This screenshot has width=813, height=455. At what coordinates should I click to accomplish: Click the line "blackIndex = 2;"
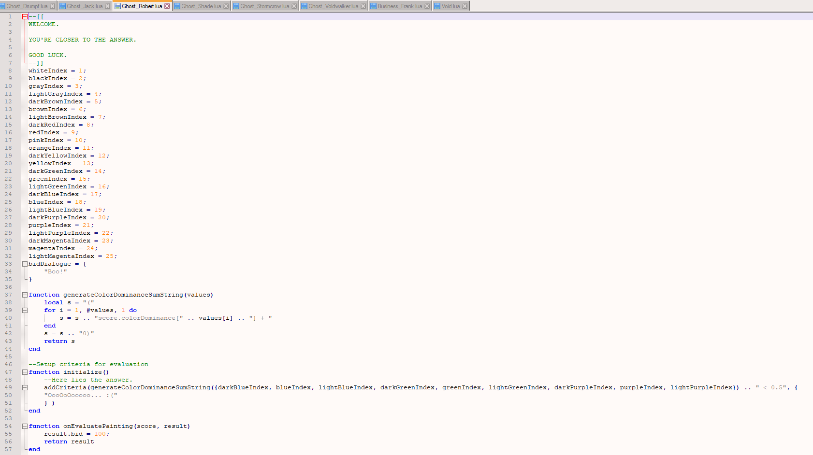(57, 78)
